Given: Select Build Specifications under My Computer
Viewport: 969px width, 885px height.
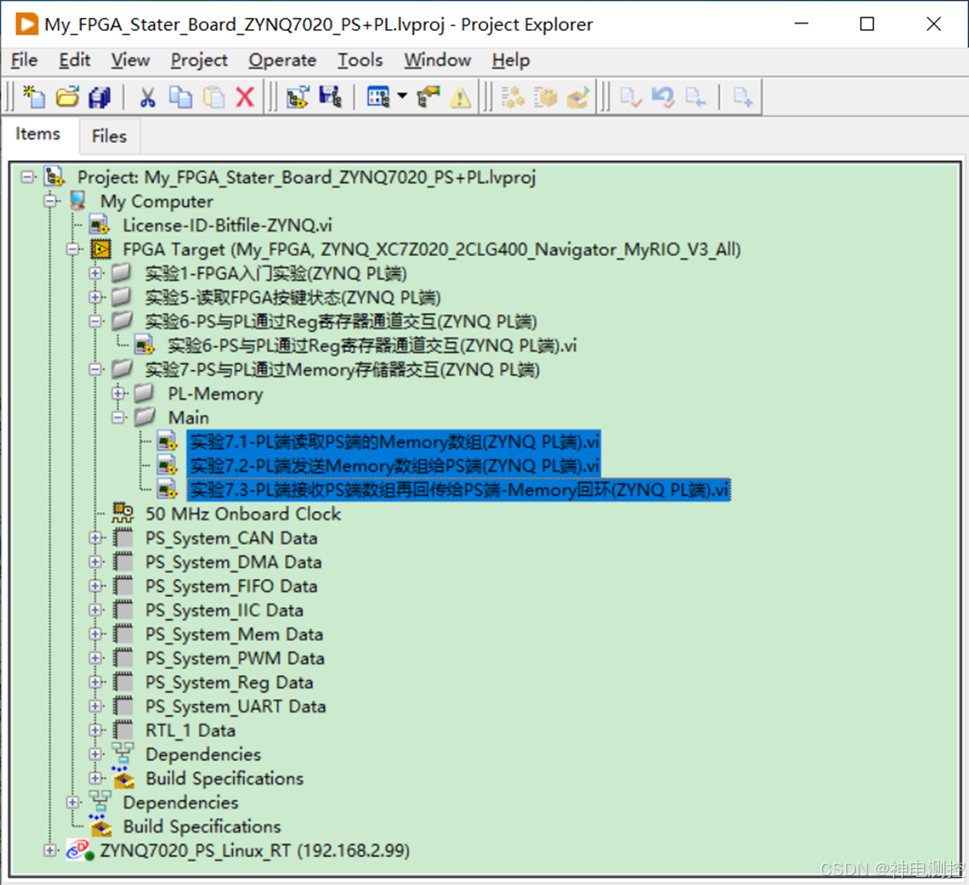Looking at the screenshot, I should click(202, 826).
